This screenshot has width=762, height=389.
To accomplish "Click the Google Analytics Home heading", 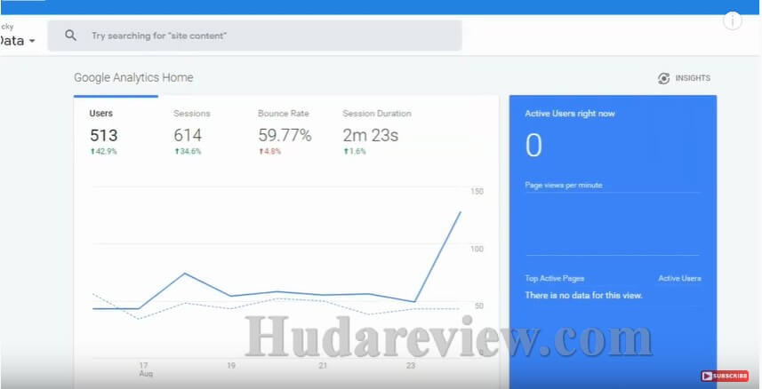I will tap(133, 77).
